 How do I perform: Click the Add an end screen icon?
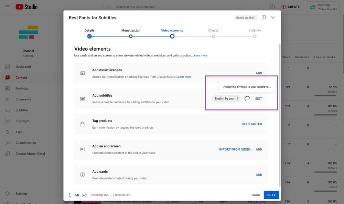[x=82, y=149]
